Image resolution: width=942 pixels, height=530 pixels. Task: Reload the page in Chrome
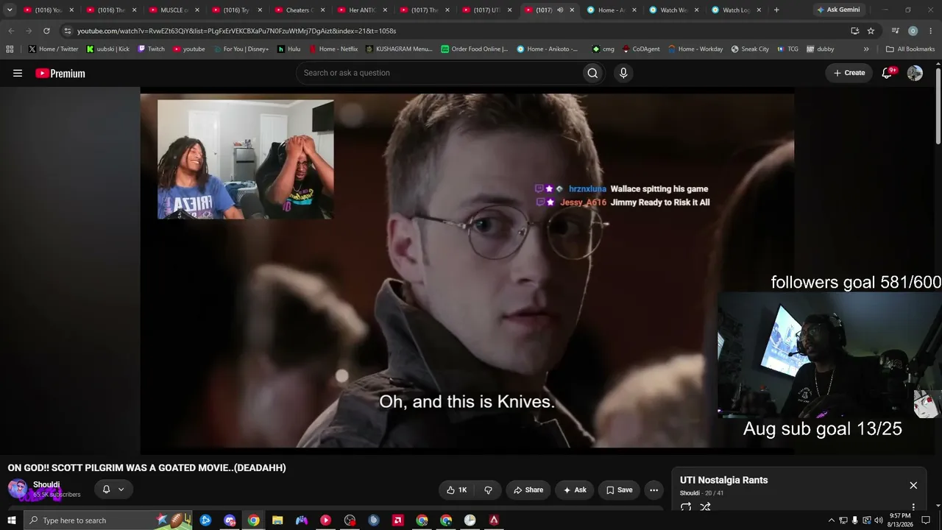point(46,31)
